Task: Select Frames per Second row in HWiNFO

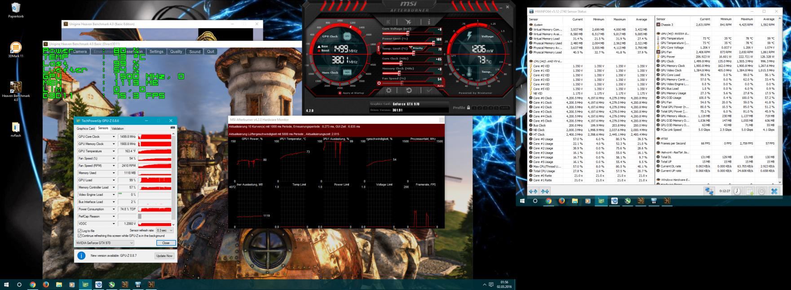Action: coord(716,143)
